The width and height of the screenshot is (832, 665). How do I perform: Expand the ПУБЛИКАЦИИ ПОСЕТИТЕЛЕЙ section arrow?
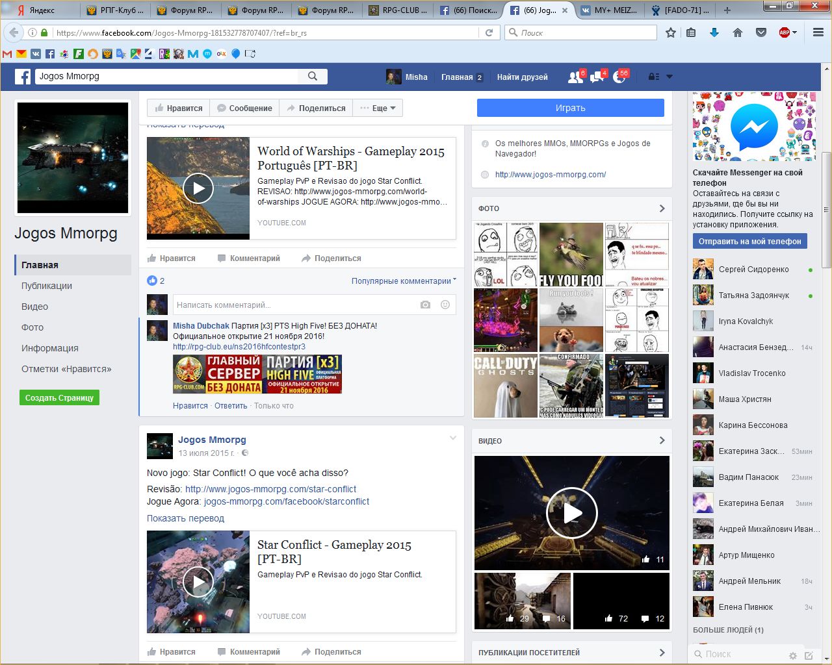[x=662, y=653]
